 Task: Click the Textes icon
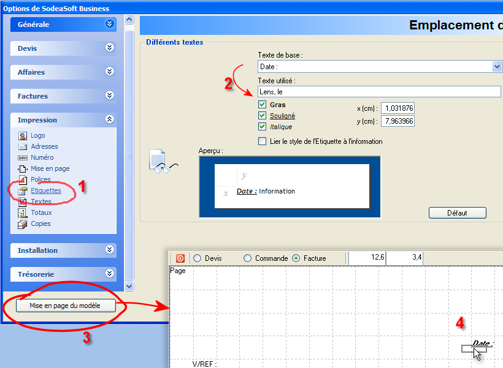coord(23,202)
